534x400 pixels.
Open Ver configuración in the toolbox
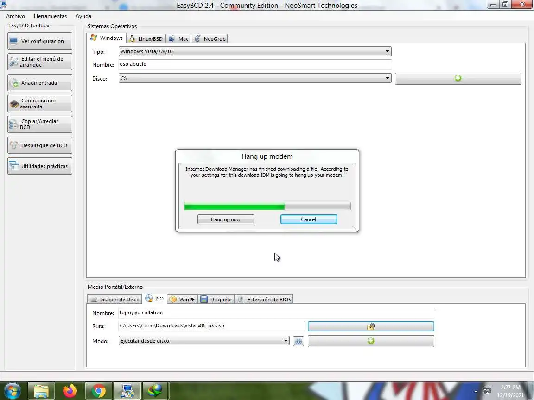40,41
